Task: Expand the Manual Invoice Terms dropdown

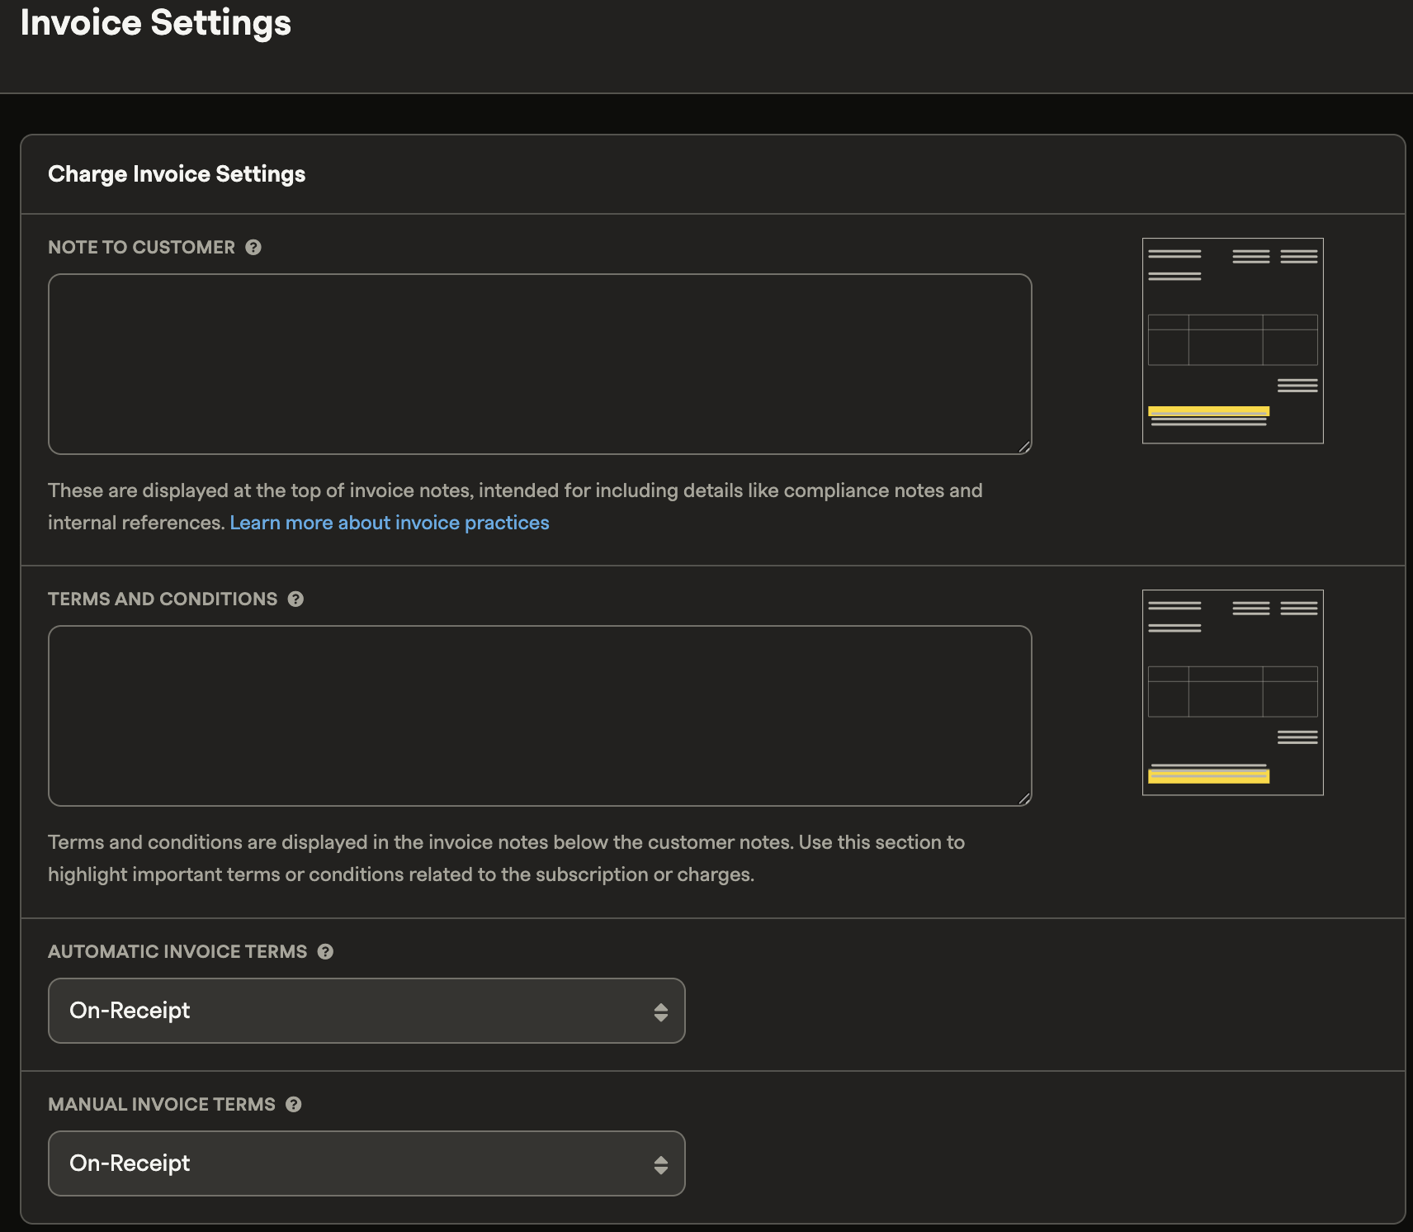Action: [366, 1163]
